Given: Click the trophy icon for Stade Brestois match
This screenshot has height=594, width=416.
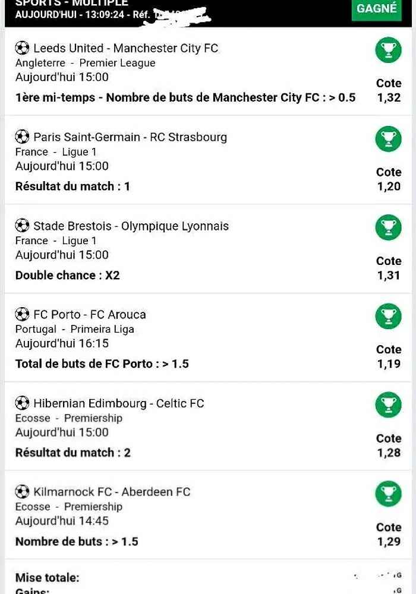Looking at the screenshot, I should pyautogui.click(x=388, y=228).
